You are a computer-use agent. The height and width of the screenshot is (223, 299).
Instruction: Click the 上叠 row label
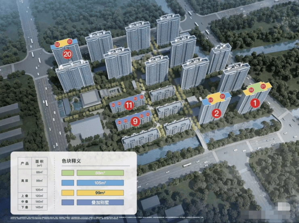coord(25,196)
